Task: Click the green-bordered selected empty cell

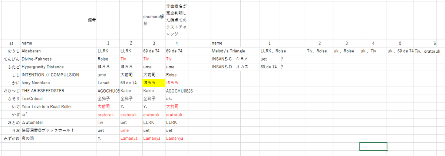Action: [373, 146]
